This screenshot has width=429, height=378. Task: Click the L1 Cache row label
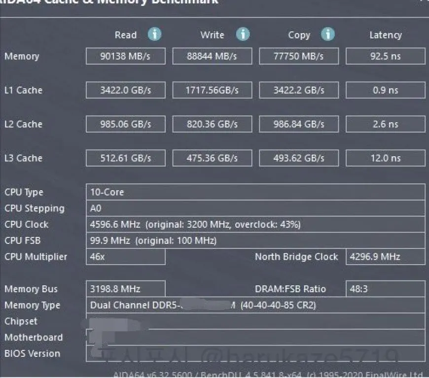click(x=23, y=90)
